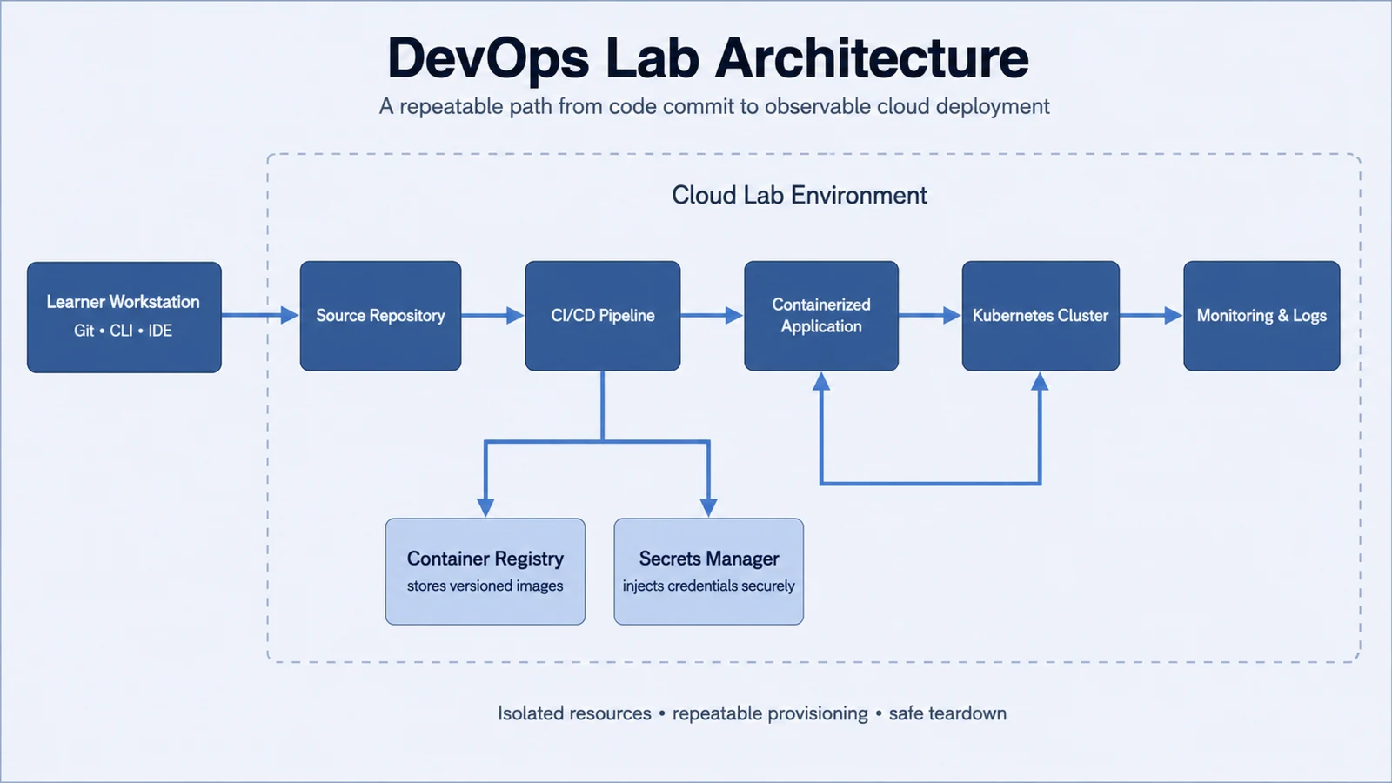Click the 'Git • CLI • IDE' text
Viewport: 1392px width, 783px height.
[123, 331]
